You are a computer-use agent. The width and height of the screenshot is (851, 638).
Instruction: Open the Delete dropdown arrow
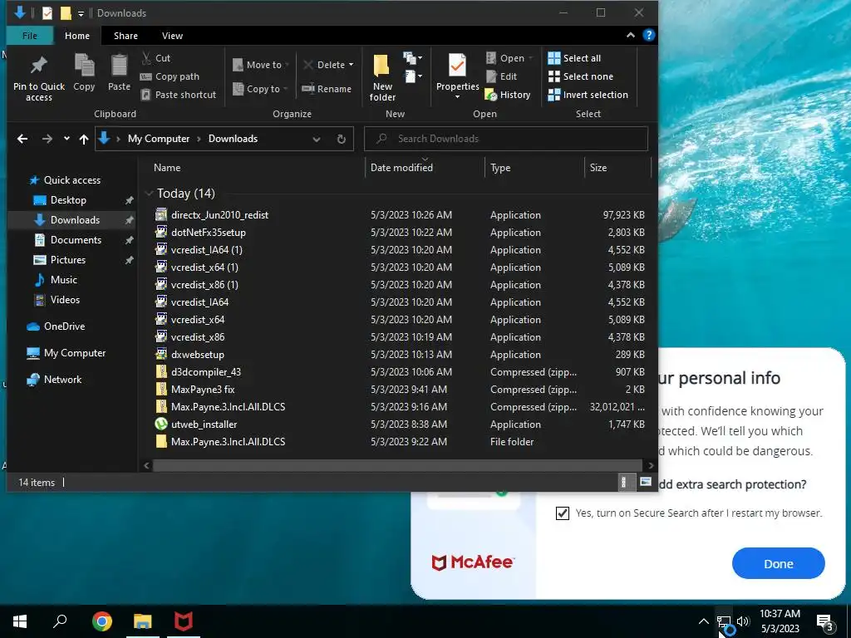point(352,65)
